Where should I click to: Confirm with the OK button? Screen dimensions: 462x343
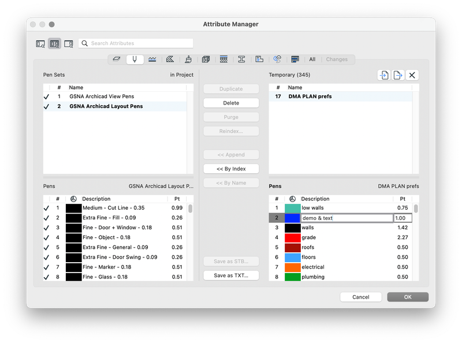point(408,297)
